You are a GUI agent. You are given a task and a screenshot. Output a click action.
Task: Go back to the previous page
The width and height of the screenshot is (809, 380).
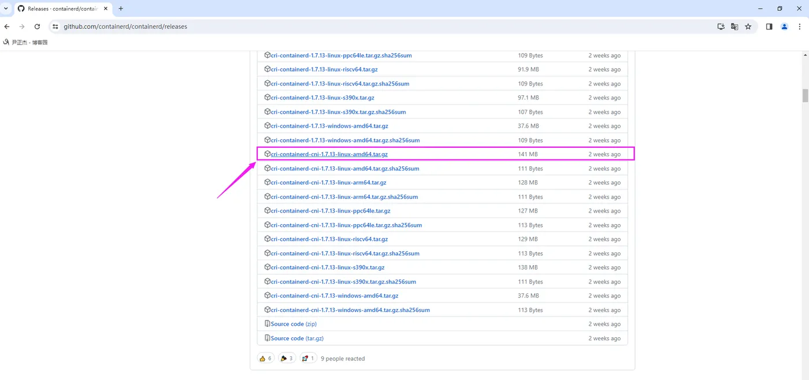click(x=7, y=27)
